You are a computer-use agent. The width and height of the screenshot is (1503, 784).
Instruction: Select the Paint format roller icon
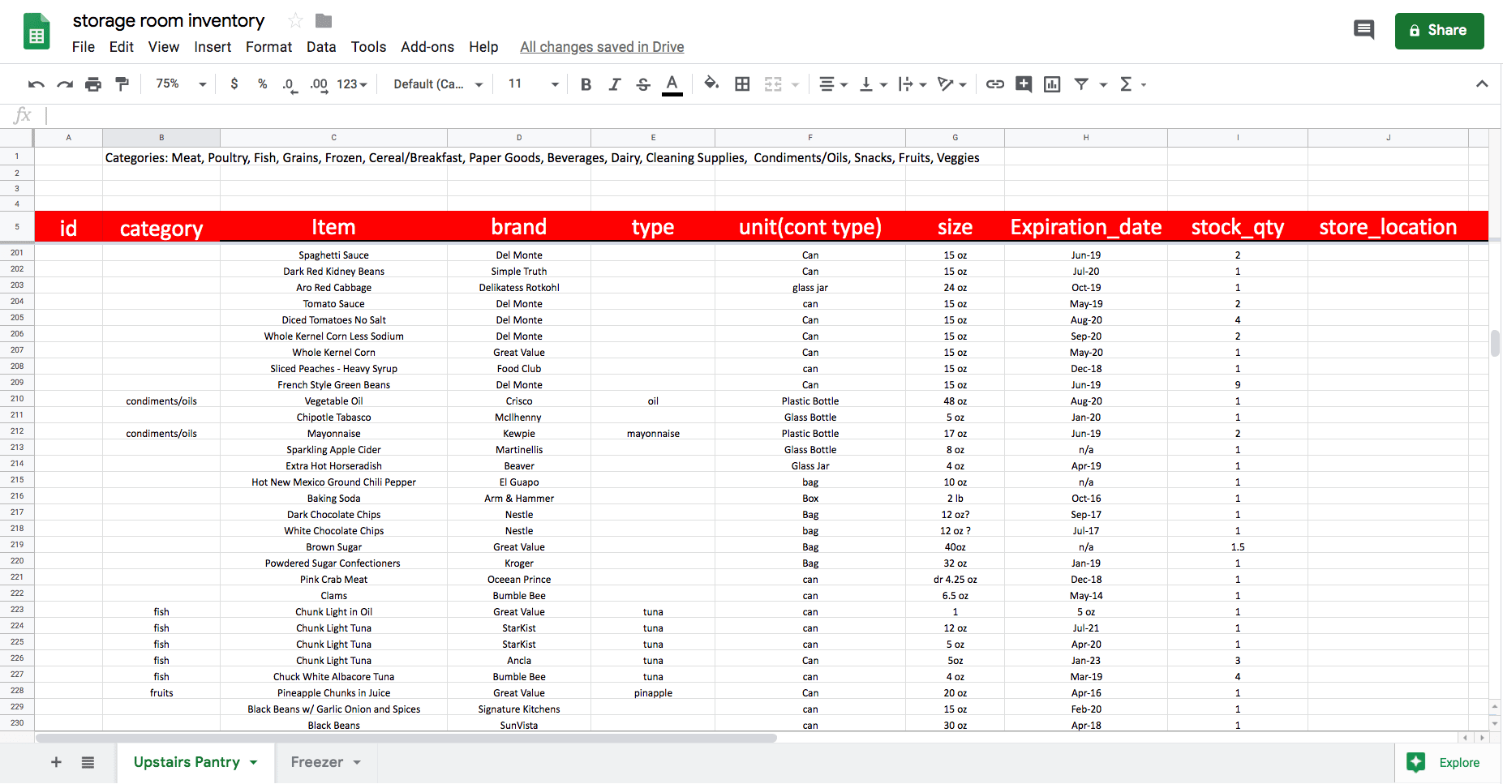point(122,84)
